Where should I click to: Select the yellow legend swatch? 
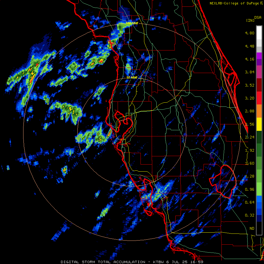259,124
